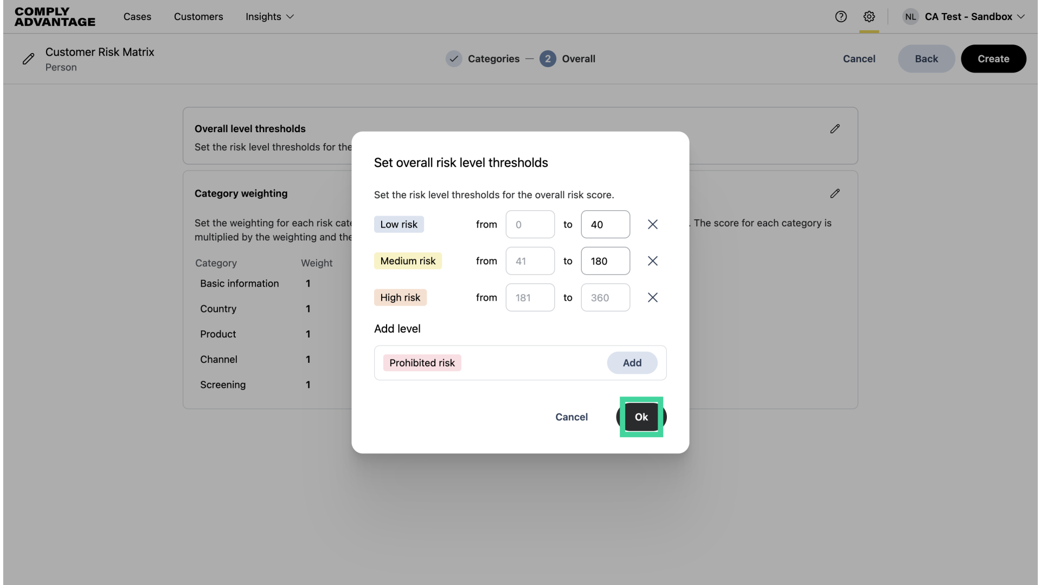Go to the Cases menu

click(137, 17)
